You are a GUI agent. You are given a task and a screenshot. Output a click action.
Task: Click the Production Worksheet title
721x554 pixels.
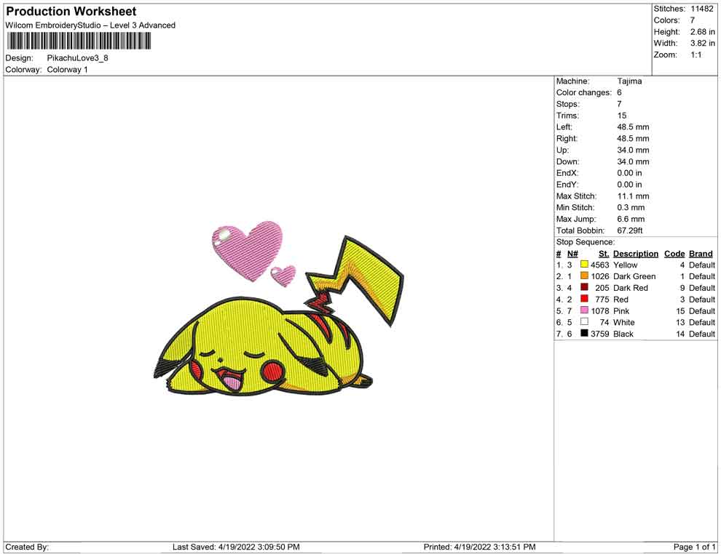tap(71, 12)
